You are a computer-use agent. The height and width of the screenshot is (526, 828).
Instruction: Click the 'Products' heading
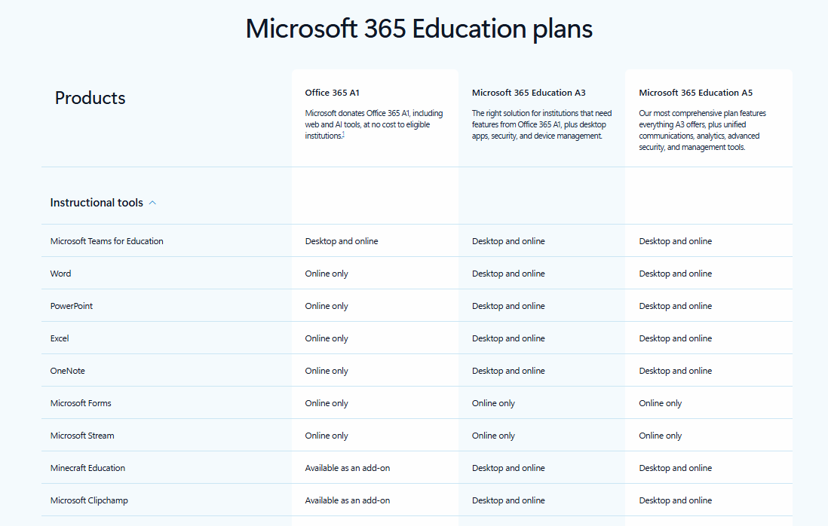[x=90, y=98]
